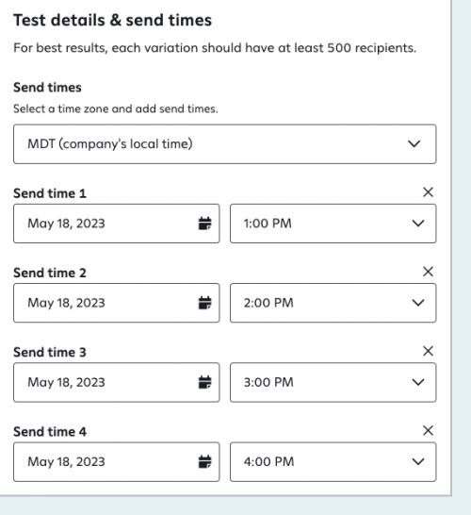
Task: Click the Send time 2 date field
Action: pos(117,303)
